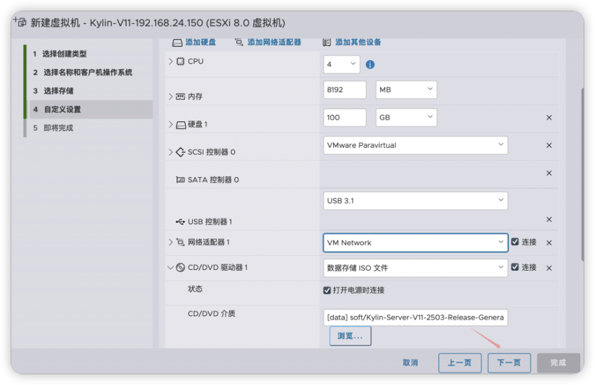Click the Cancel button
The image size is (595, 385).
click(x=410, y=362)
